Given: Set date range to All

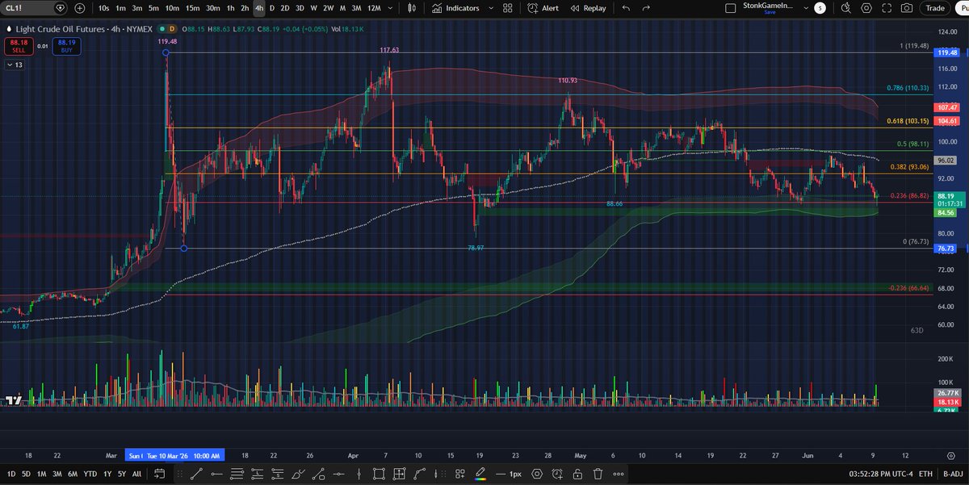Looking at the screenshot, I should 136,474.
